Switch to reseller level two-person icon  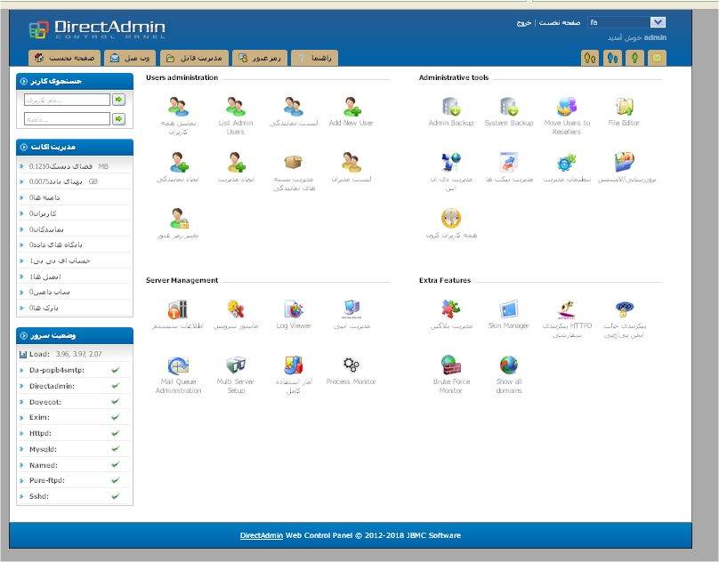[x=612, y=58]
